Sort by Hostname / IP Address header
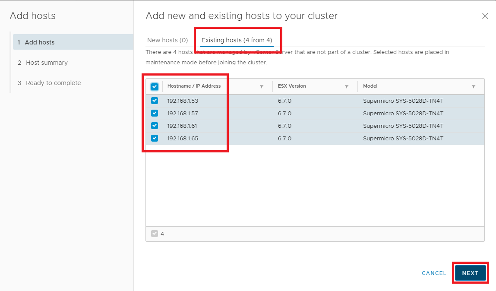The width and height of the screenshot is (496, 291). point(194,86)
